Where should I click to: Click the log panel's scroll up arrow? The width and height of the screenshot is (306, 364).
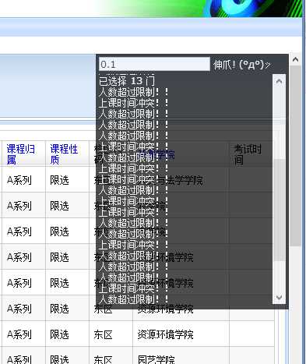pos(280,82)
